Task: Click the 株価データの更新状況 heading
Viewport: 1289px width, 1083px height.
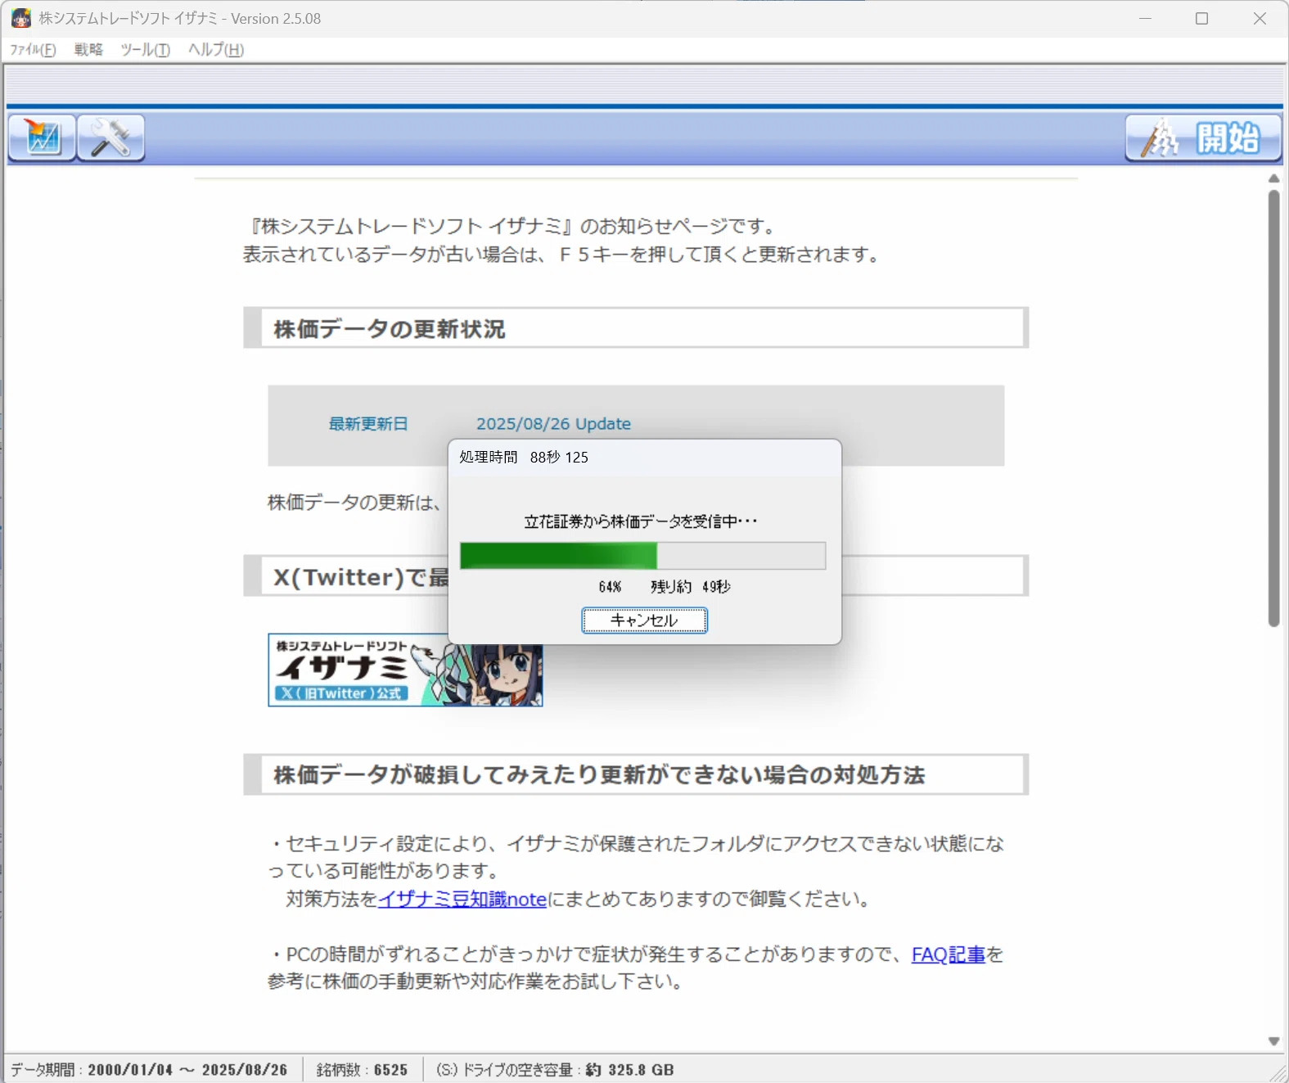Action: coord(390,329)
